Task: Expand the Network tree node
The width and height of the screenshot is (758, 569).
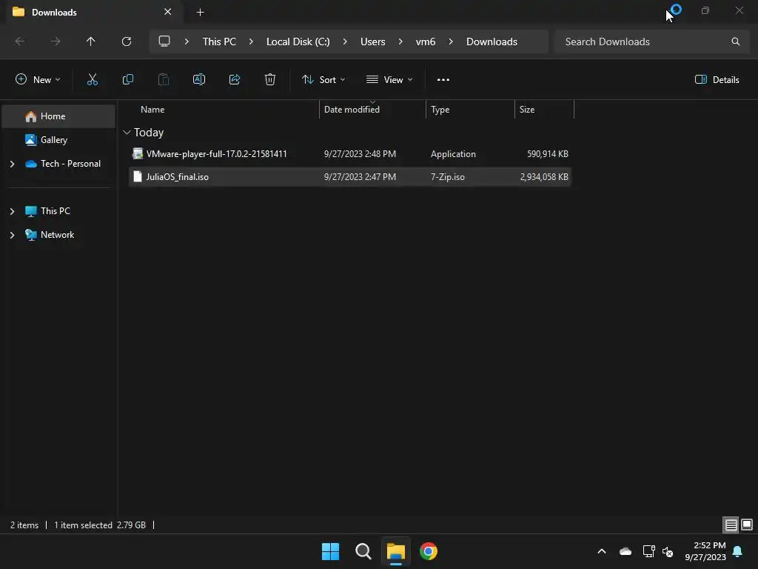Action: pos(12,235)
